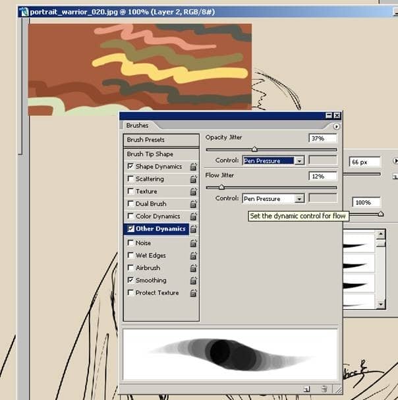
Task: Enable the Scattering checkbox
Action: click(x=130, y=179)
